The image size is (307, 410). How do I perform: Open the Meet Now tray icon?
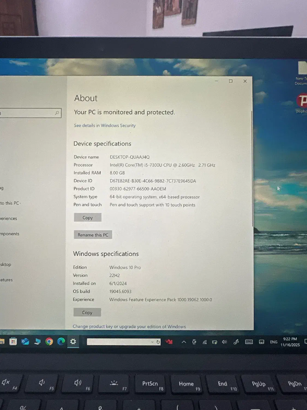(194, 342)
